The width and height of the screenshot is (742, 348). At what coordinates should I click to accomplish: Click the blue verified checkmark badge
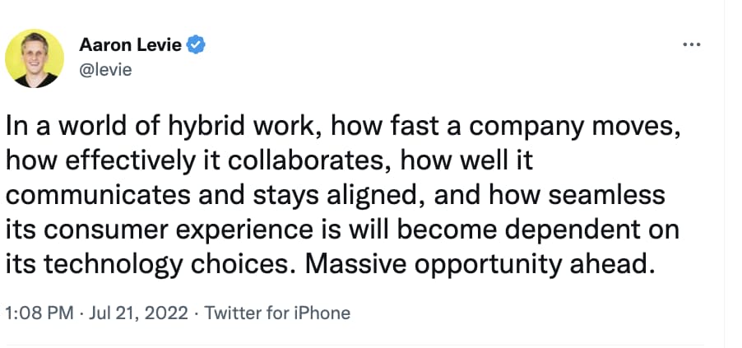click(196, 45)
